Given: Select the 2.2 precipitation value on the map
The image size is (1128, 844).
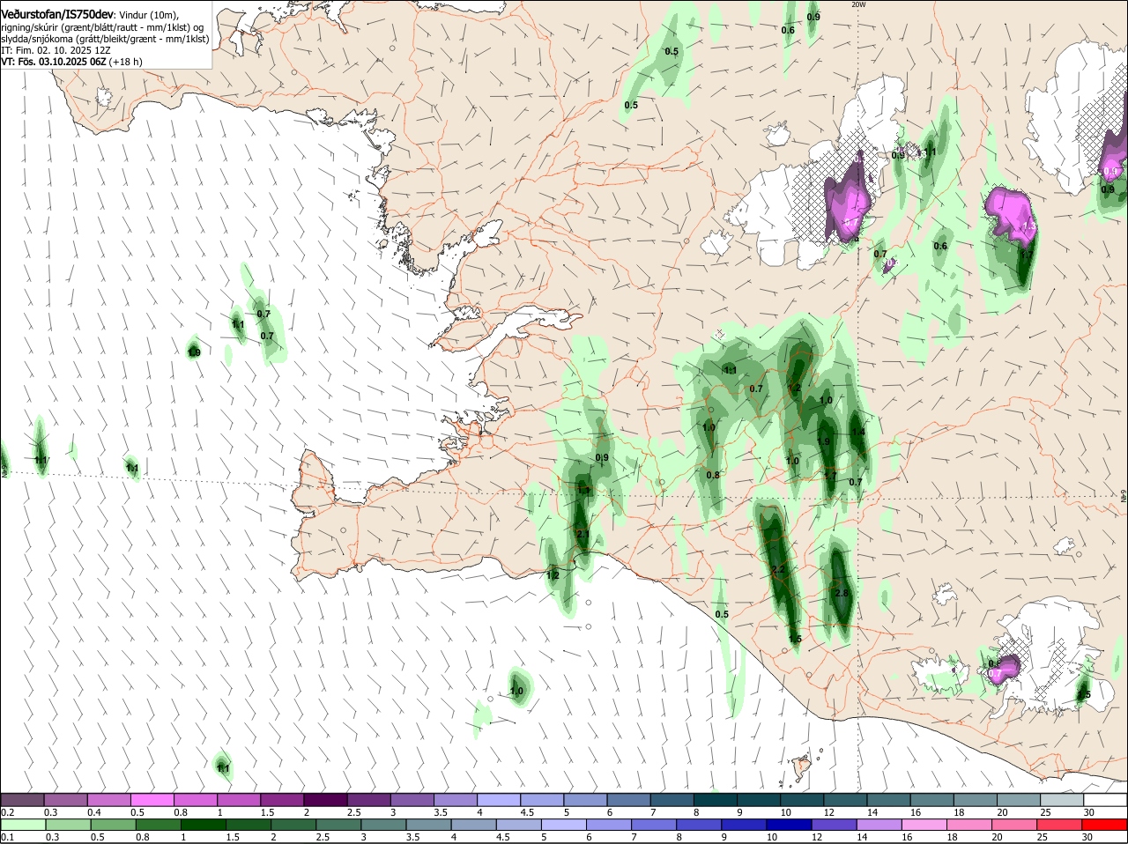Looking at the screenshot, I should [778, 570].
